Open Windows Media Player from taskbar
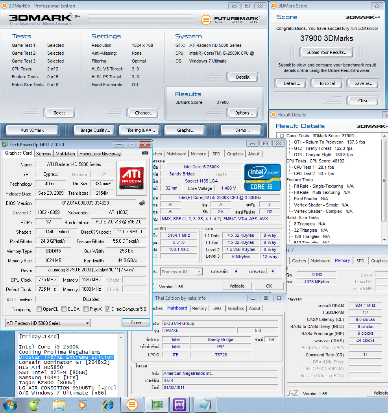388x413 pixels. pos(83,405)
